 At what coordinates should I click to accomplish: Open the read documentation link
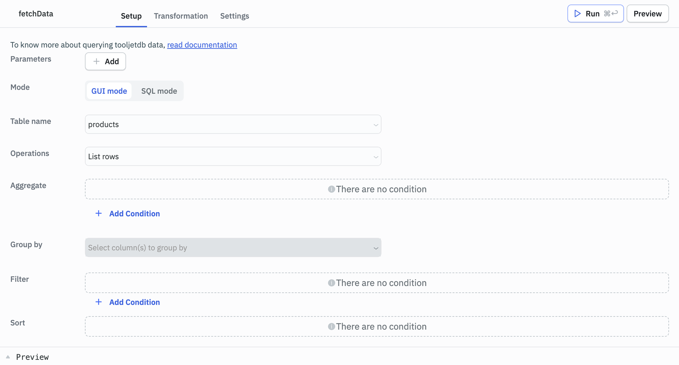point(202,45)
